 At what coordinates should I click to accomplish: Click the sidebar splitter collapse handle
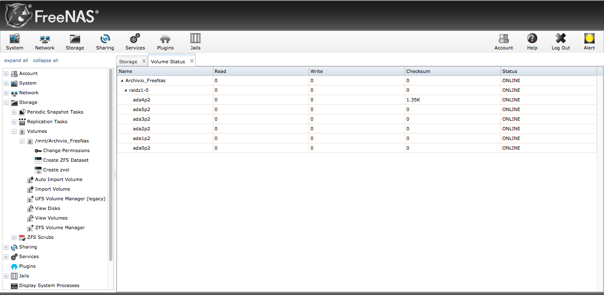click(115, 174)
